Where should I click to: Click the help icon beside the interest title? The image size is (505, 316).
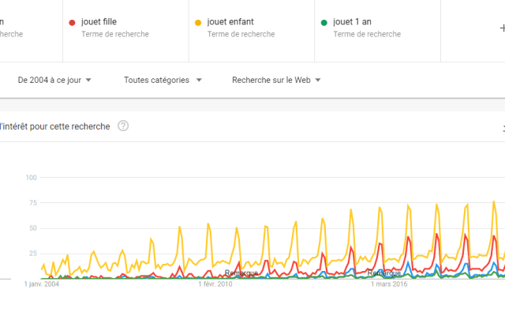click(x=123, y=126)
